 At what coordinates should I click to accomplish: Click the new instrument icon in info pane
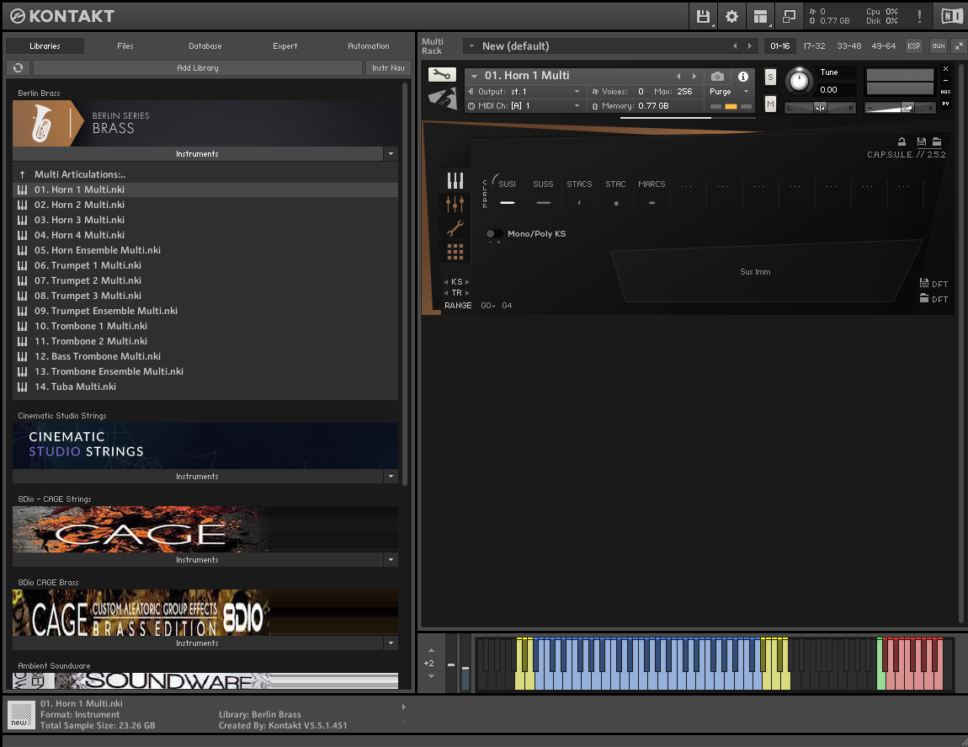point(21,715)
